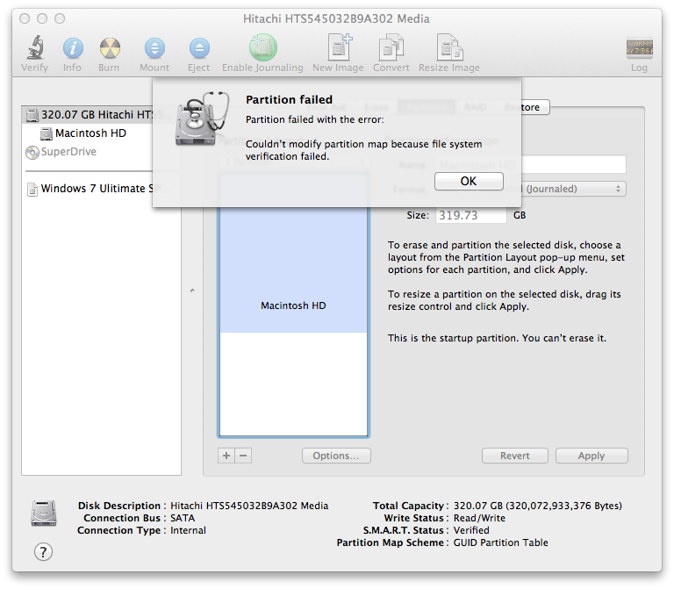Click the S.M.A.R.T. Status Verified text

(471, 530)
